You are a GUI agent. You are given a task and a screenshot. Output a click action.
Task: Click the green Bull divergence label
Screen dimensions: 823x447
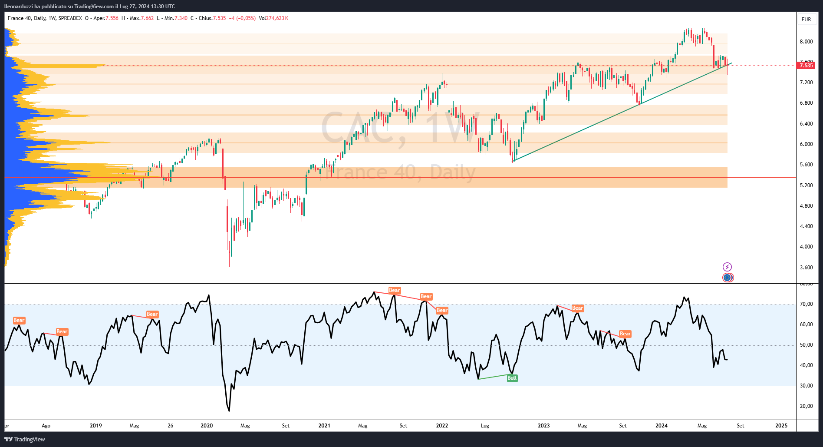point(512,378)
